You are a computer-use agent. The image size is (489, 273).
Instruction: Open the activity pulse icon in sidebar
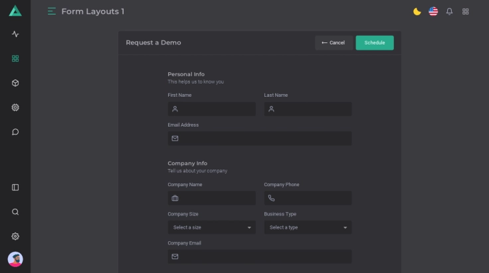(x=15, y=34)
